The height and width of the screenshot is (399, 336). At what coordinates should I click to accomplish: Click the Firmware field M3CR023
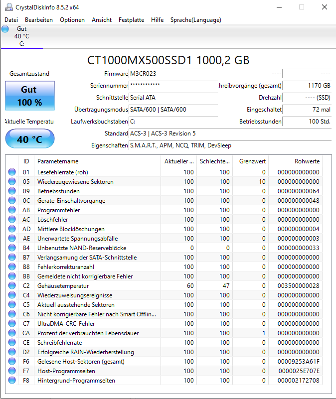pyautogui.click(x=173, y=74)
